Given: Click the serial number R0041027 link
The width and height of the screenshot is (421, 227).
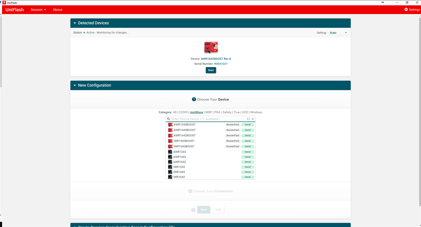Looking at the screenshot, I should coord(221,64).
